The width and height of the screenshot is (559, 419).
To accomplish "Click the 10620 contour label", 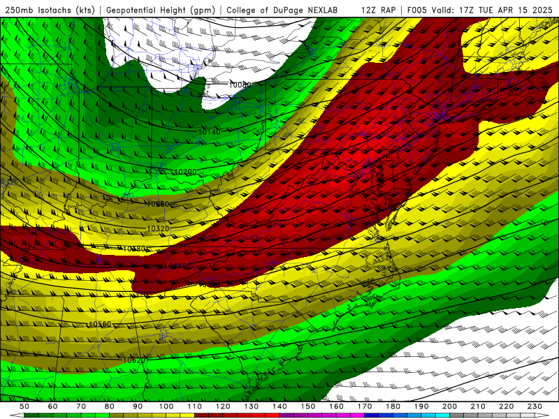I will coord(134,360).
